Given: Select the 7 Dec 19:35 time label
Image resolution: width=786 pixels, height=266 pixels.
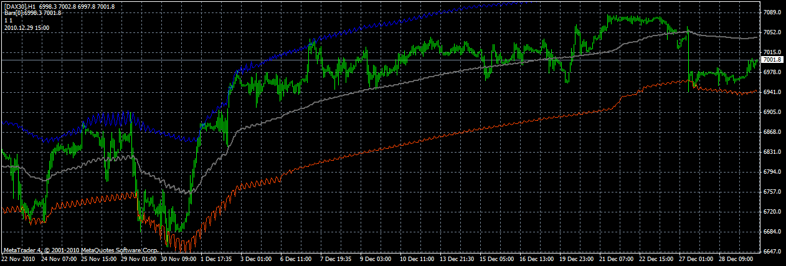Looking at the screenshot, I should click(337, 258).
